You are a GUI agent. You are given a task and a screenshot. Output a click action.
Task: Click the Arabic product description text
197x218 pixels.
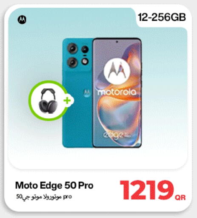tap(44, 197)
